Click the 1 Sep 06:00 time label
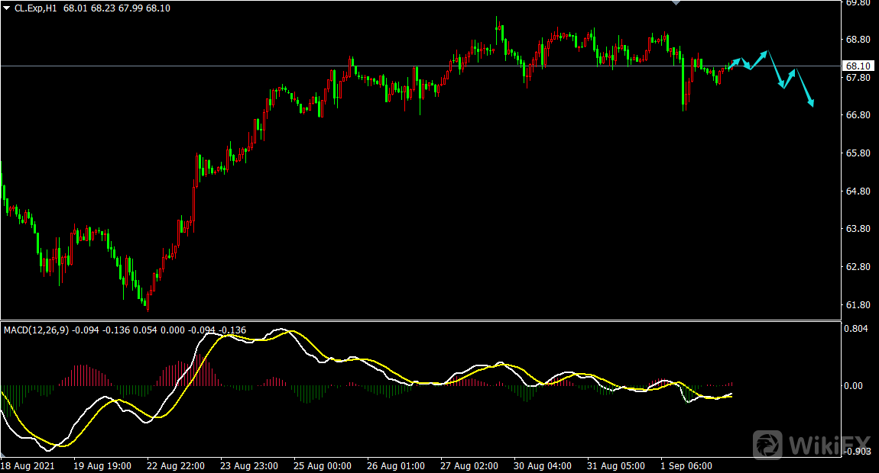879x473 pixels. click(686, 465)
